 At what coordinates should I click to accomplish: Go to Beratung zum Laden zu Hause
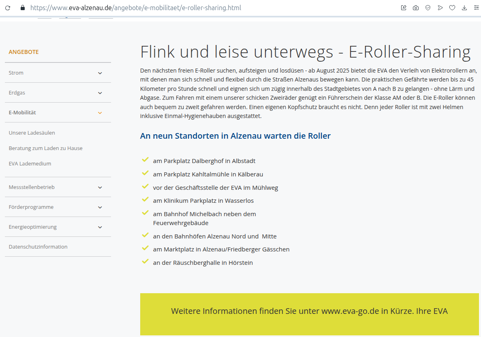[x=45, y=148]
